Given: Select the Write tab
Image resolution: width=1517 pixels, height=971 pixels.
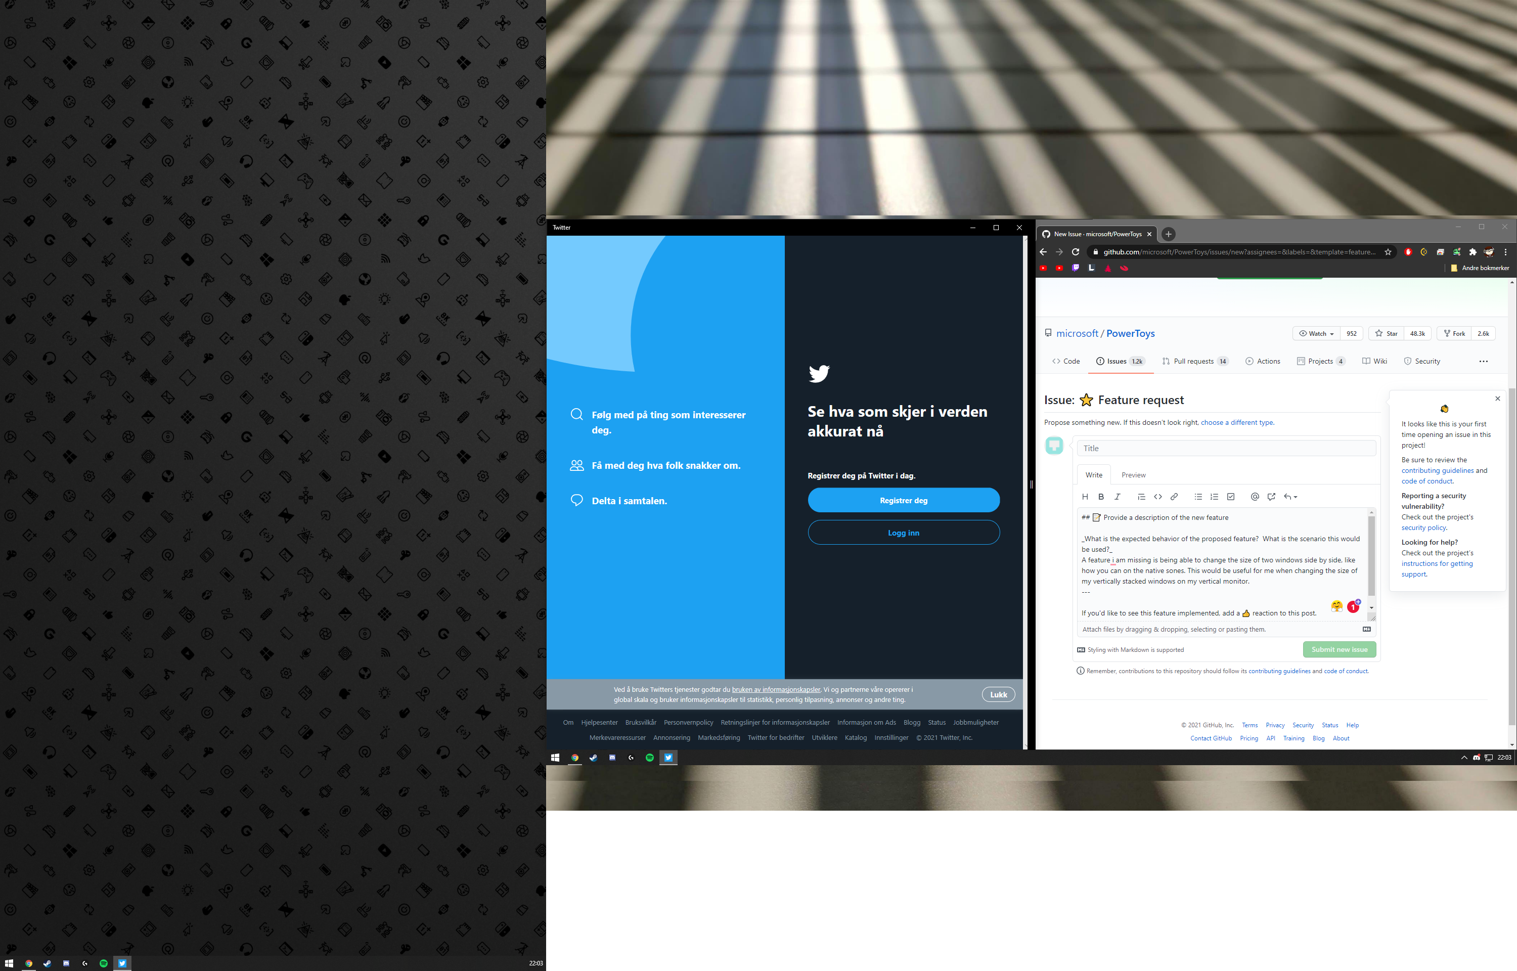Looking at the screenshot, I should pyautogui.click(x=1093, y=475).
